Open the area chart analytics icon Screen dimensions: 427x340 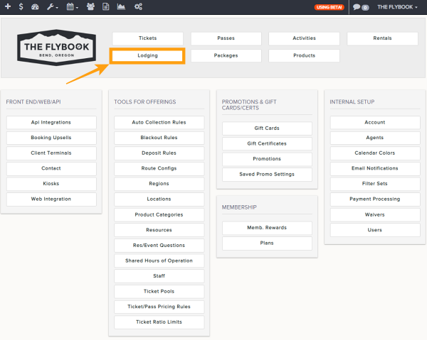(x=121, y=6)
